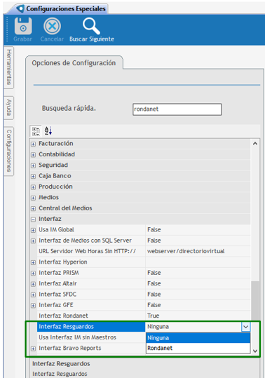Image resolution: width=265 pixels, height=378 pixels.
Task: Click the False value of Interfaz PRISM
Action: coord(154,273)
